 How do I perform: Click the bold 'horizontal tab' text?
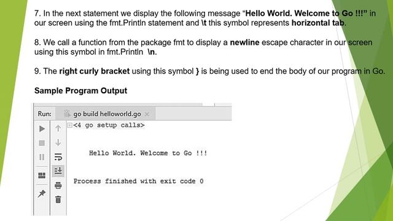point(318,23)
